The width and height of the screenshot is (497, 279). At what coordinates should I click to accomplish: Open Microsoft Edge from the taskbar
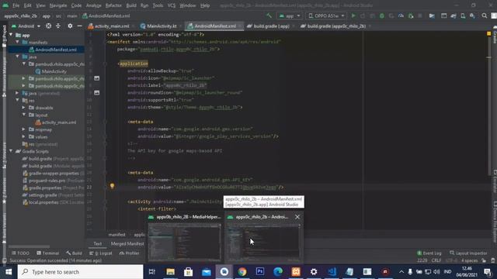[x=278, y=272]
